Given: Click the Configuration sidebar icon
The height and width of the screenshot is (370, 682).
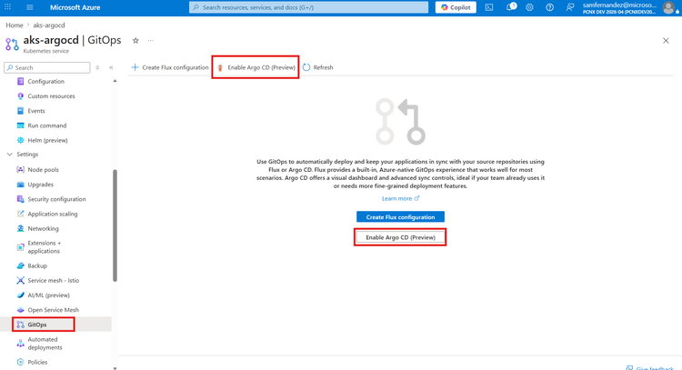Looking at the screenshot, I should (x=20, y=81).
